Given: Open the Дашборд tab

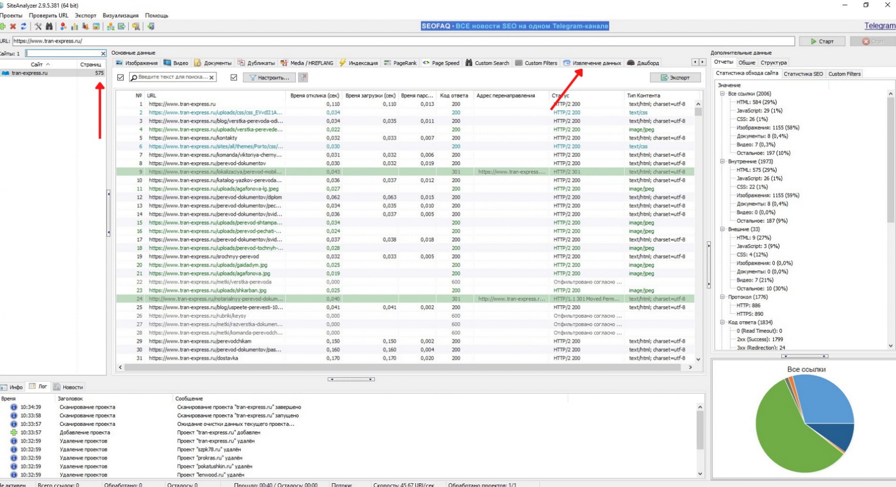Looking at the screenshot, I should click(x=643, y=63).
